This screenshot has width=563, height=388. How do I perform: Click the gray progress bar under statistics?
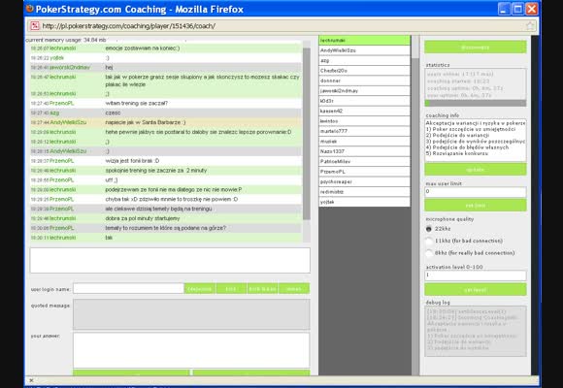pos(476,103)
